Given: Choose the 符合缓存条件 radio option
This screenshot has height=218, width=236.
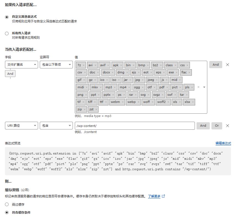Looking at the screenshot, I should click(7, 212).
